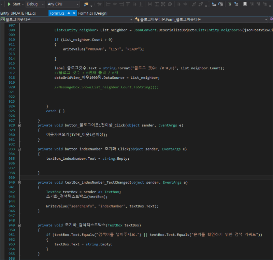Click textBox.Text = string.Empty on line 953
Image resolution: width=273 pixels, height=260 pixels.
point(84,244)
